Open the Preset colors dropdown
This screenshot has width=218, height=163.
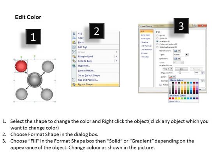pyautogui.click(x=177, y=51)
